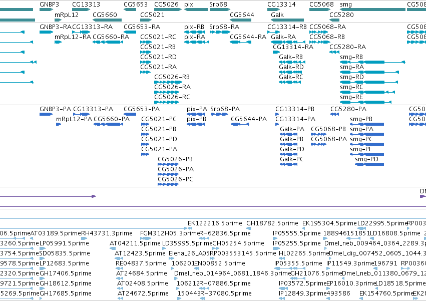Select the smg gene label
This screenshot has height=301, width=426.
coord(346,5)
